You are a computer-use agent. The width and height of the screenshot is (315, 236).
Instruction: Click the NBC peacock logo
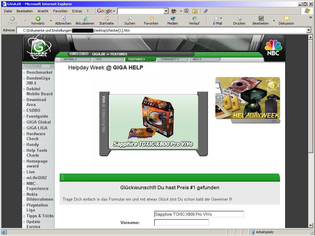coord(273,48)
